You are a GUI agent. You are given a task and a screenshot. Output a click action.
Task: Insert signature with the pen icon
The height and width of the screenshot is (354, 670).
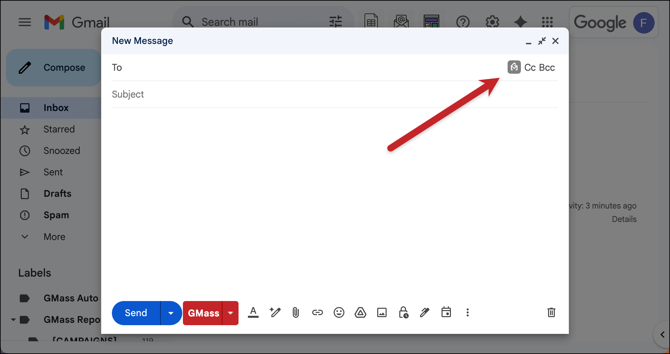coord(424,313)
